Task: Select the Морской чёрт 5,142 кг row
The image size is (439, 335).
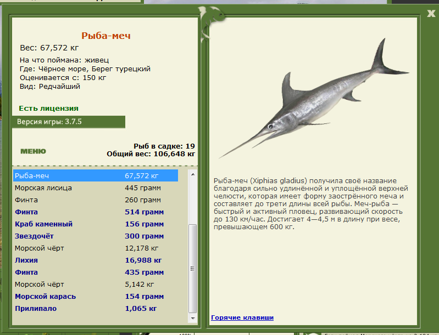Action: [x=96, y=284]
